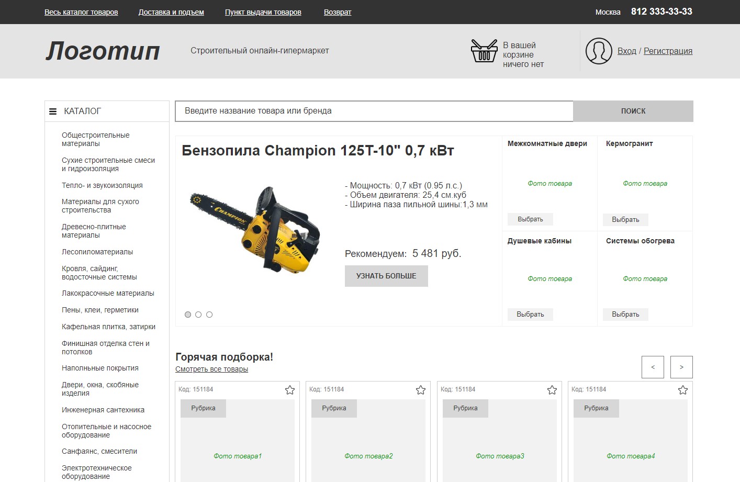
Task: Go to Пункт выдачи товаров
Action: pos(263,12)
